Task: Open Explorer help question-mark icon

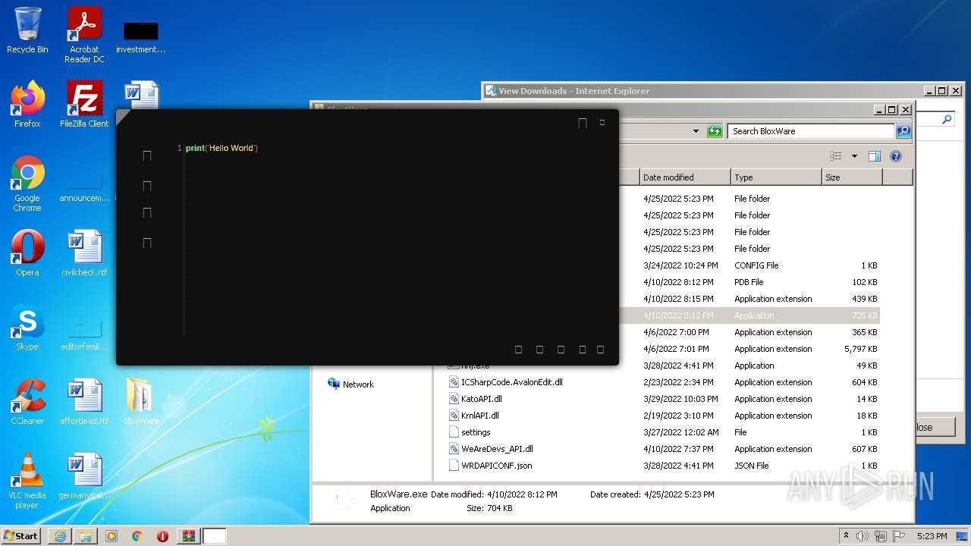Action: tap(896, 156)
